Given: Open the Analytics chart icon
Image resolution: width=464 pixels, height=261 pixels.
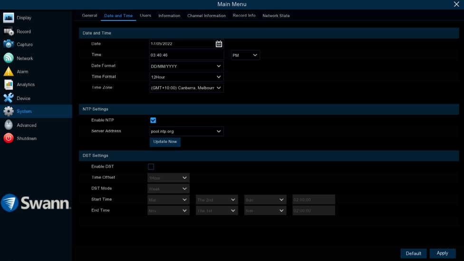Looking at the screenshot, I should tap(9, 85).
